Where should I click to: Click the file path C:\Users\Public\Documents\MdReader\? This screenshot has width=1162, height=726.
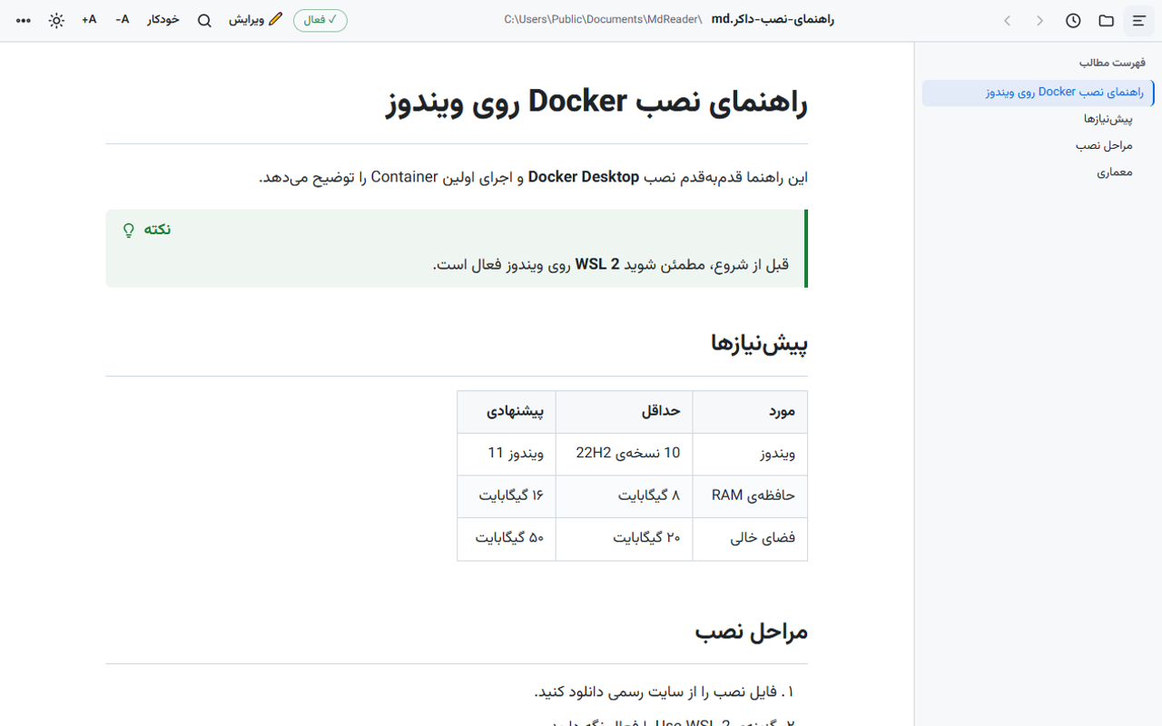point(603,20)
